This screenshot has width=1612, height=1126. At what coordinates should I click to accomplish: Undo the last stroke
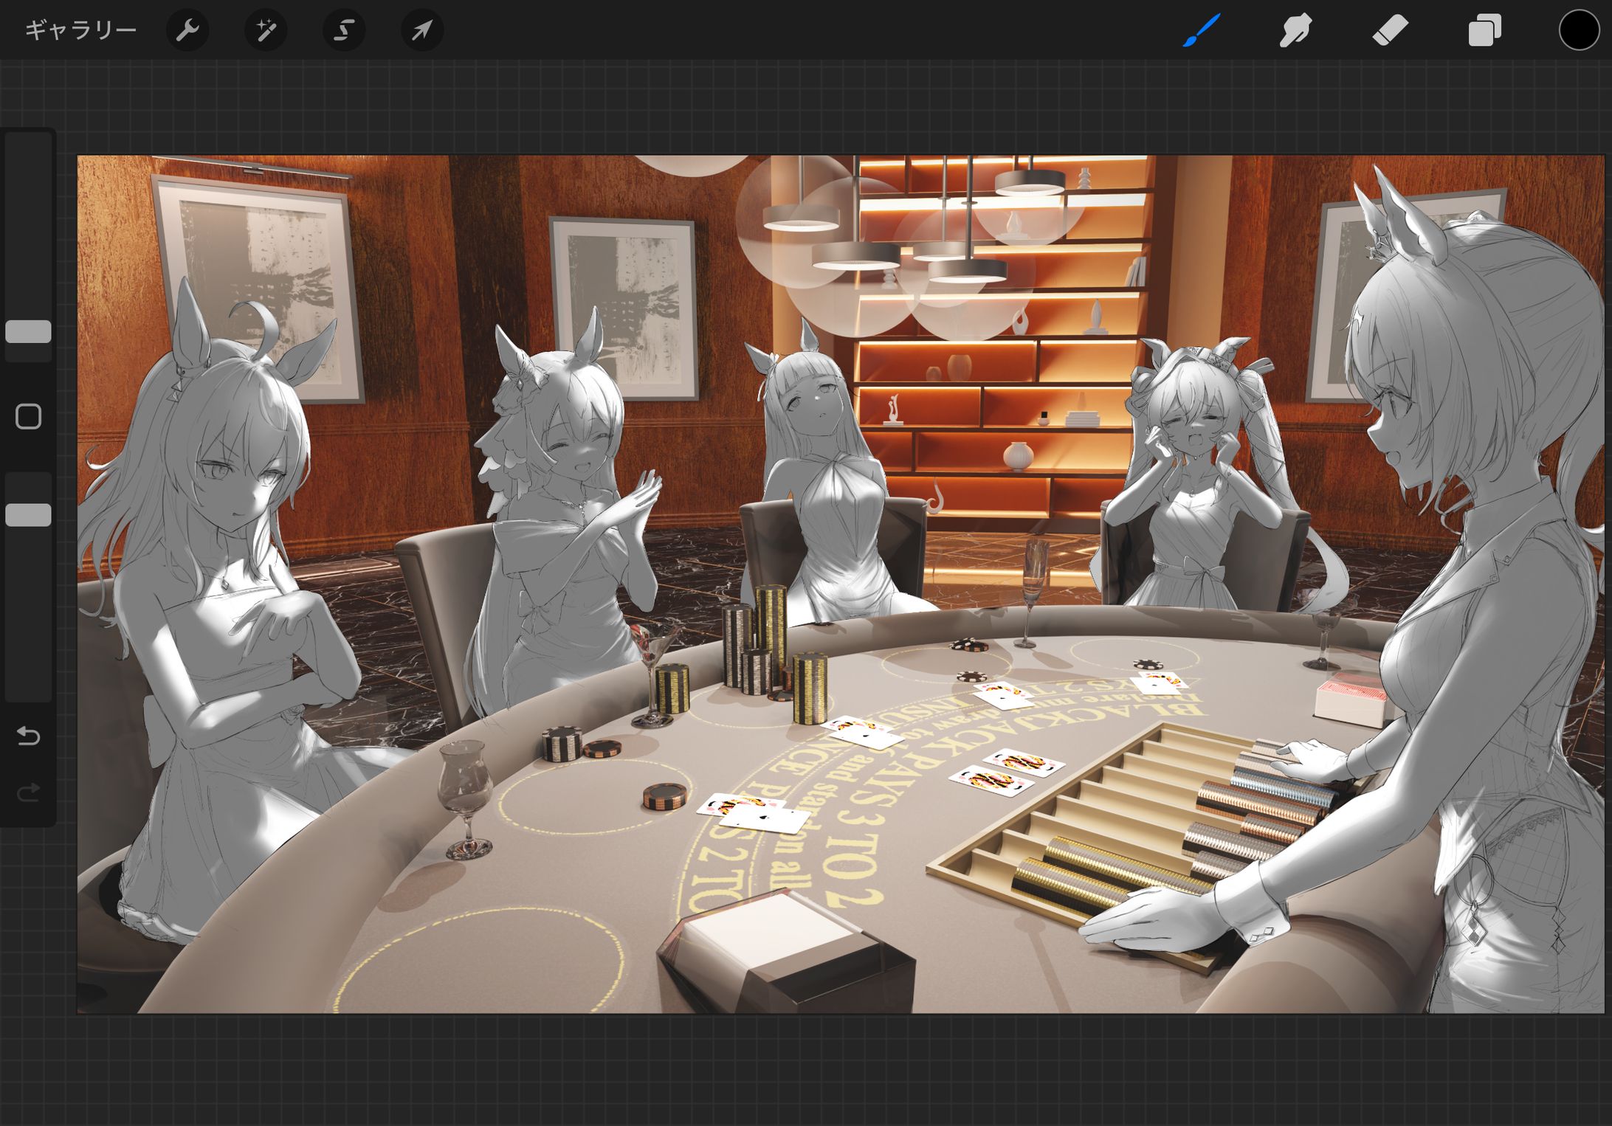click(28, 736)
